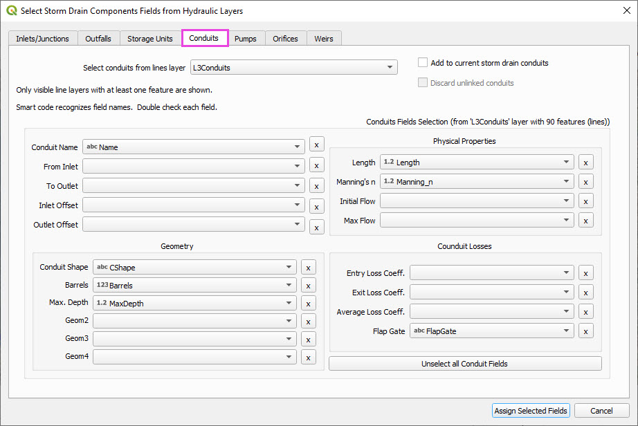This screenshot has width=638, height=426.
Task: Clear the Barrels field with x button
Action: pos(309,285)
